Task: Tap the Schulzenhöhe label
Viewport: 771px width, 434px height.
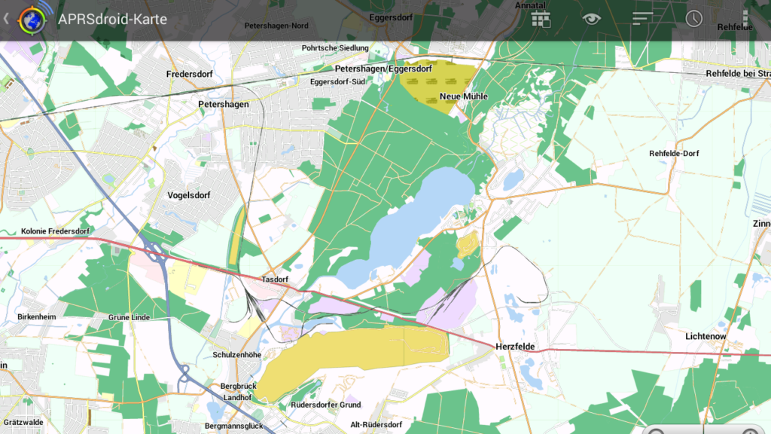Action: click(x=236, y=355)
